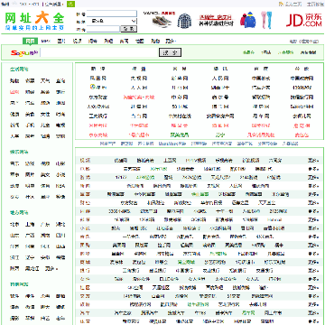This screenshot has height=325, width=325.
Task: Expand 更多 after 黑龙江 in regional sites
Action: coord(51,268)
